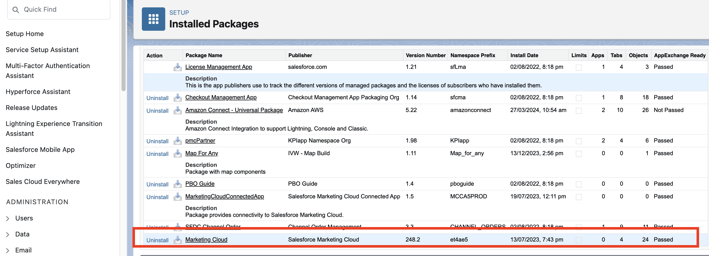Click the 'et4ae5' namespace prefix cell

tap(459, 239)
